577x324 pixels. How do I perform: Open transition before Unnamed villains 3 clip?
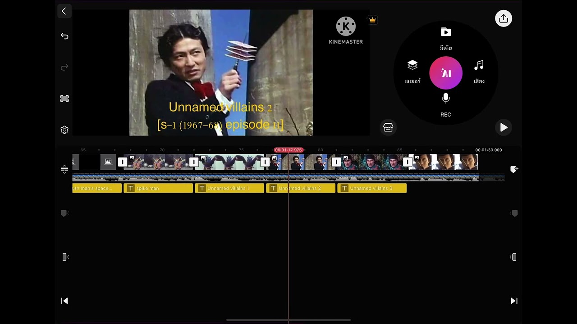[x=336, y=162]
